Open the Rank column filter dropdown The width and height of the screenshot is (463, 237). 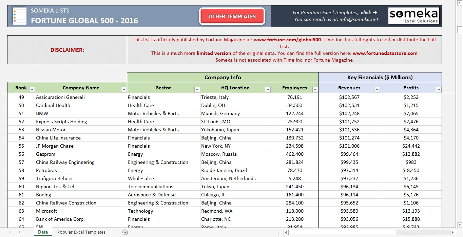(32, 89)
